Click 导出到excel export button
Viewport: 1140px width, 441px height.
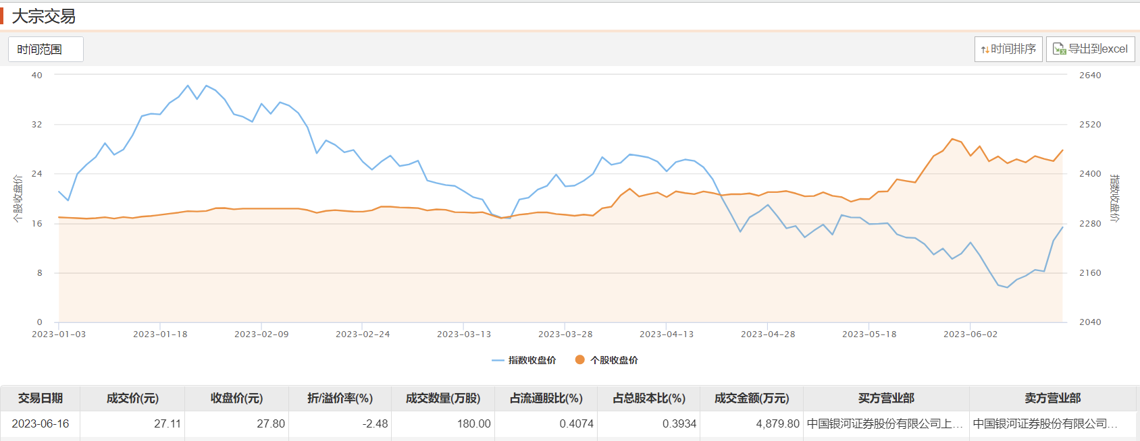1090,49
